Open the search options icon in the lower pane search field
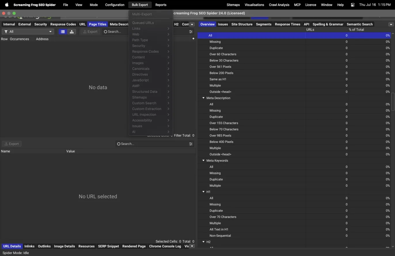The image size is (395, 256). click(x=191, y=144)
